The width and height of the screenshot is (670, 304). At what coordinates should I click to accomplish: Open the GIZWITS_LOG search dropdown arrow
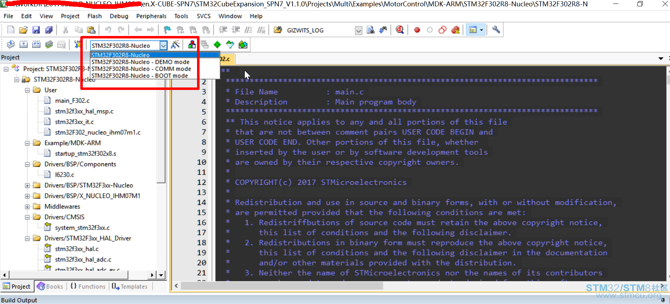(x=358, y=30)
